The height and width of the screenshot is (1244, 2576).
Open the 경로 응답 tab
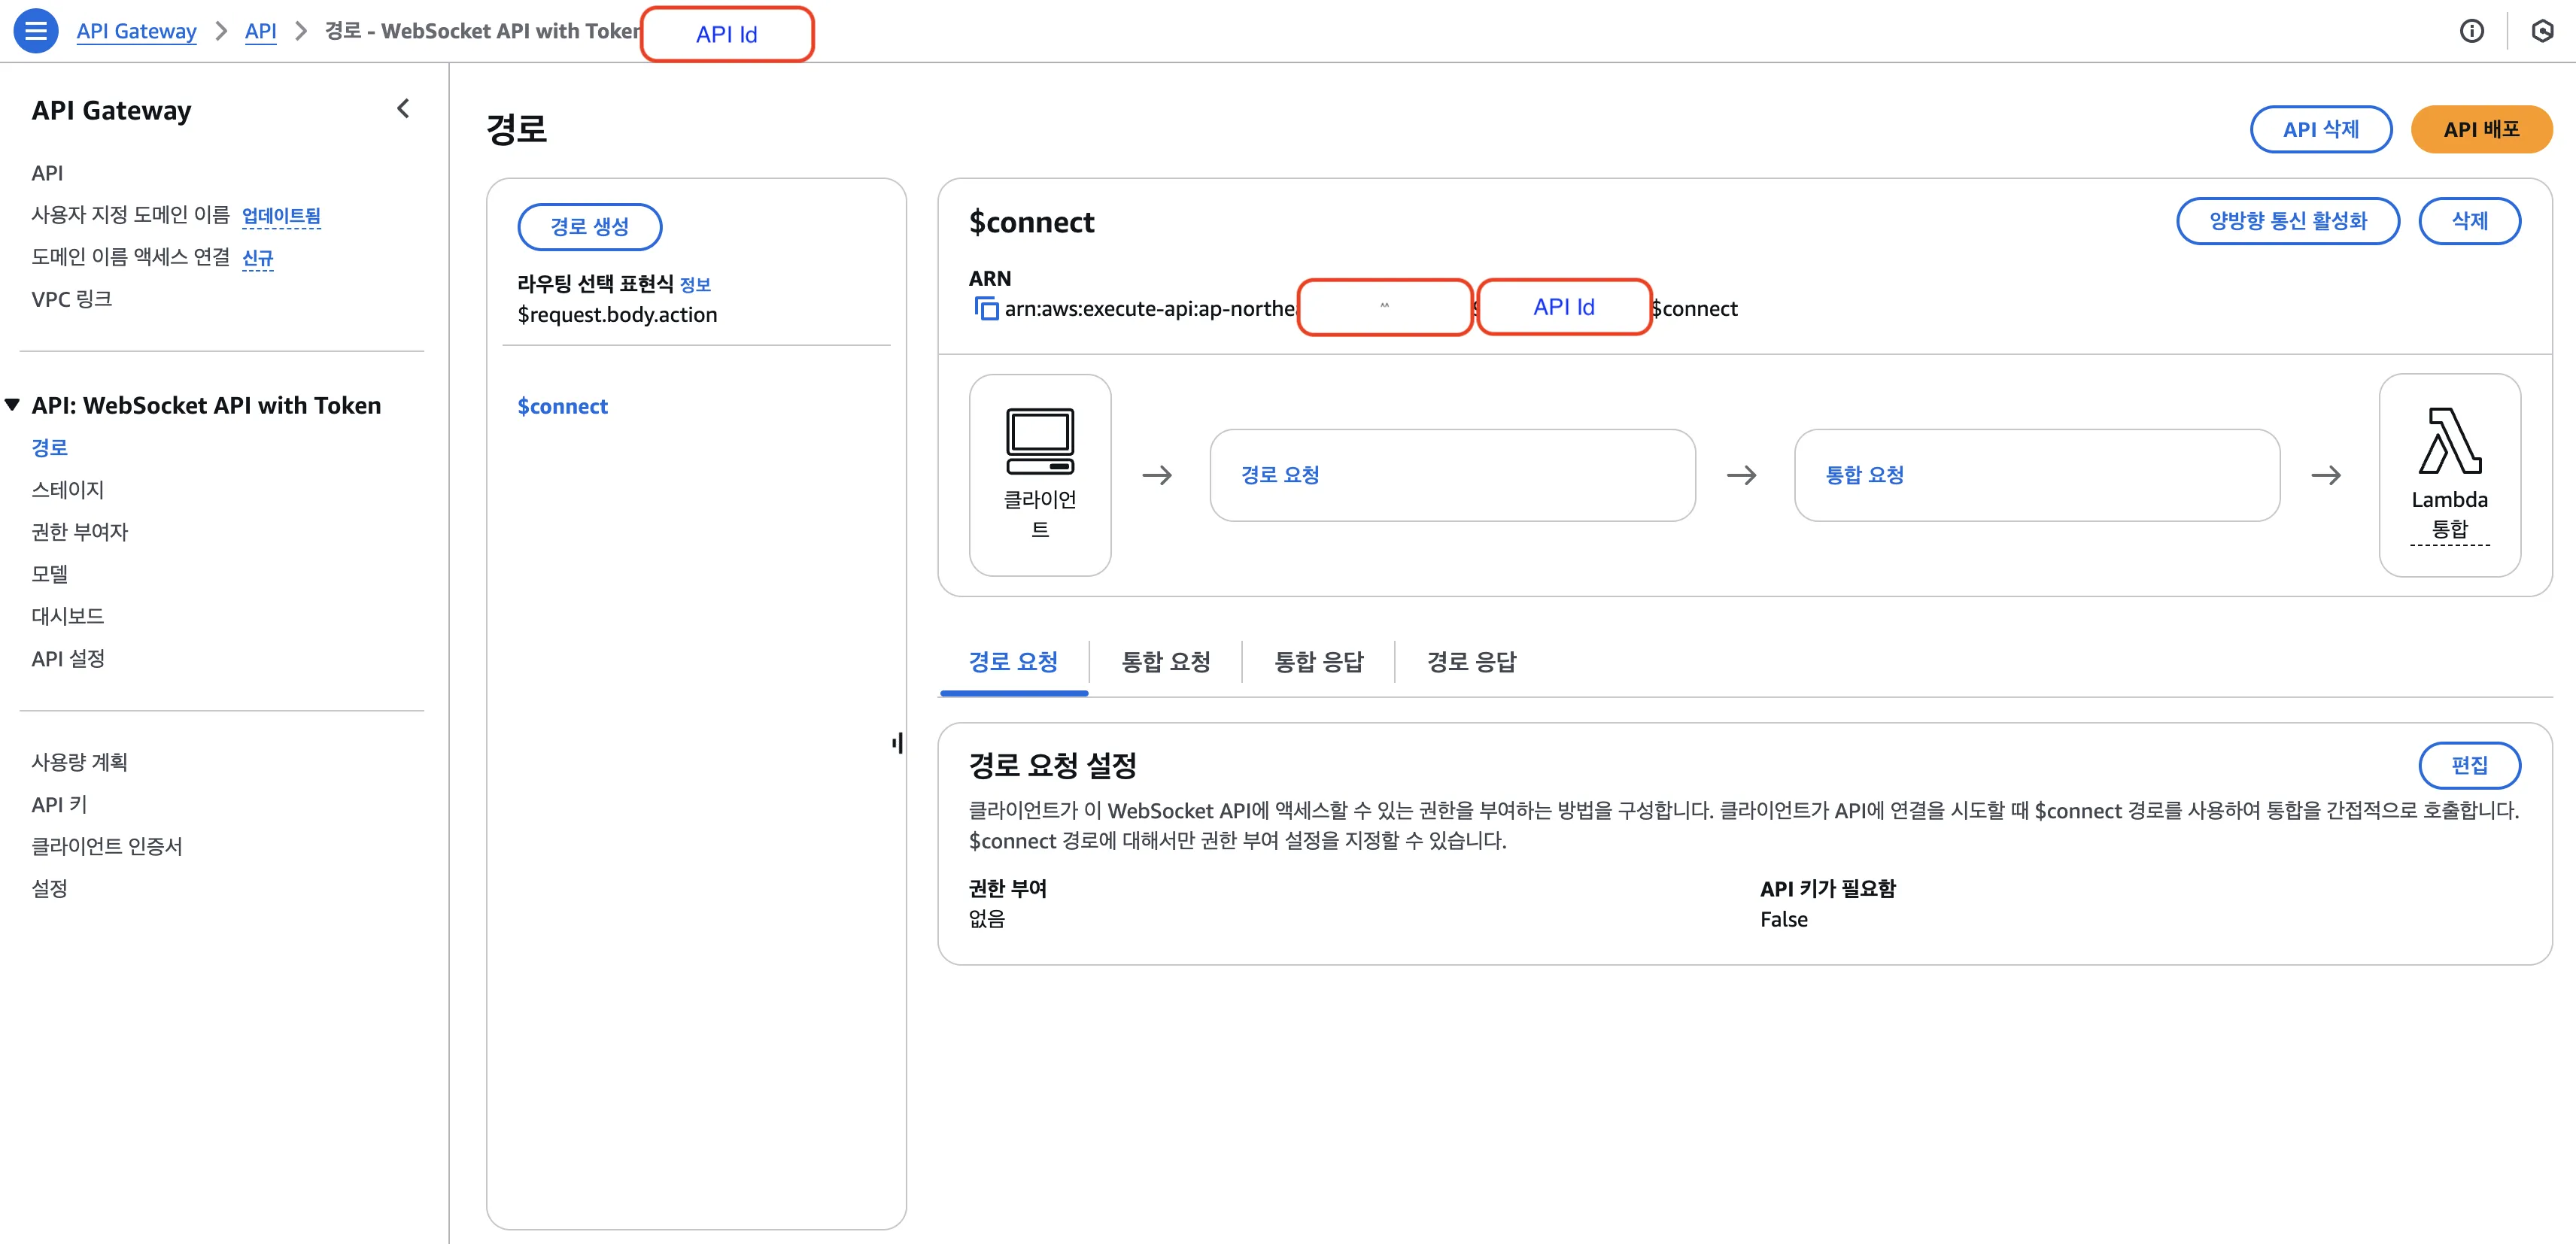click(1470, 661)
